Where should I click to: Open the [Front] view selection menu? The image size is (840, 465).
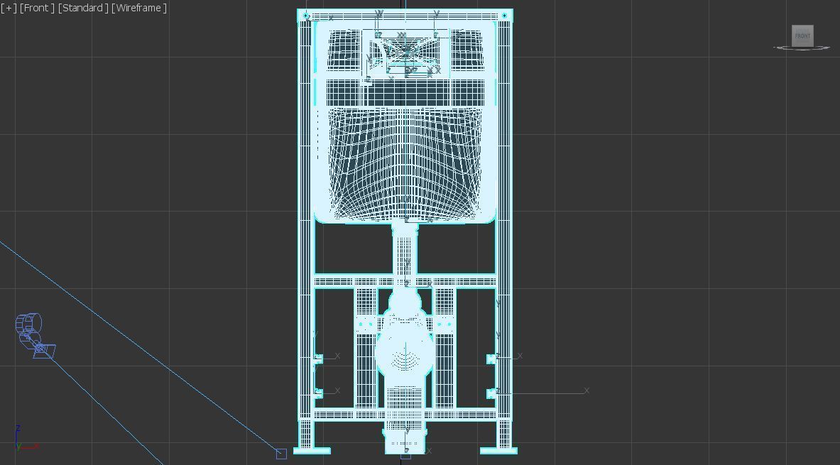click(37, 8)
